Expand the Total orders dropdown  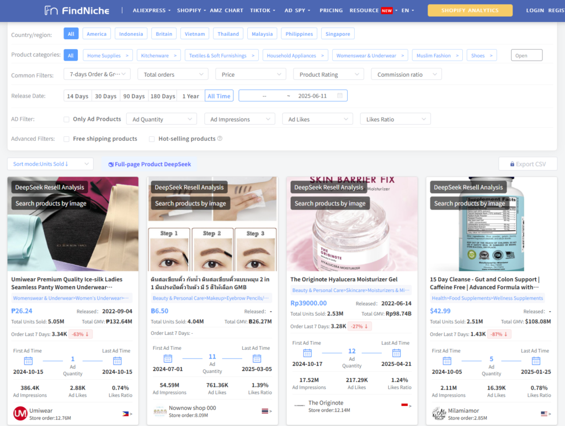(173, 74)
